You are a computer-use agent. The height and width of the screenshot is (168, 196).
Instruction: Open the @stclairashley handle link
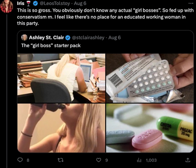(x=88, y=38)
